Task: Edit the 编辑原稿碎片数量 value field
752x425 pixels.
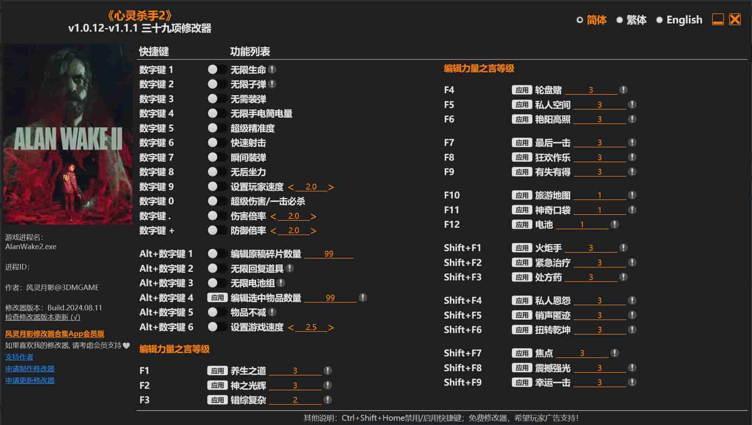Action: 330,254
